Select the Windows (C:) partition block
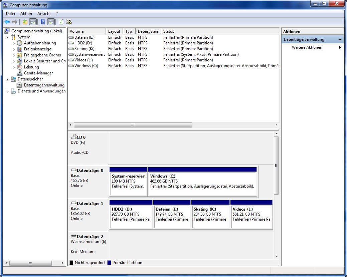Screen dimensions: 347x277 (x=202, y=181)
